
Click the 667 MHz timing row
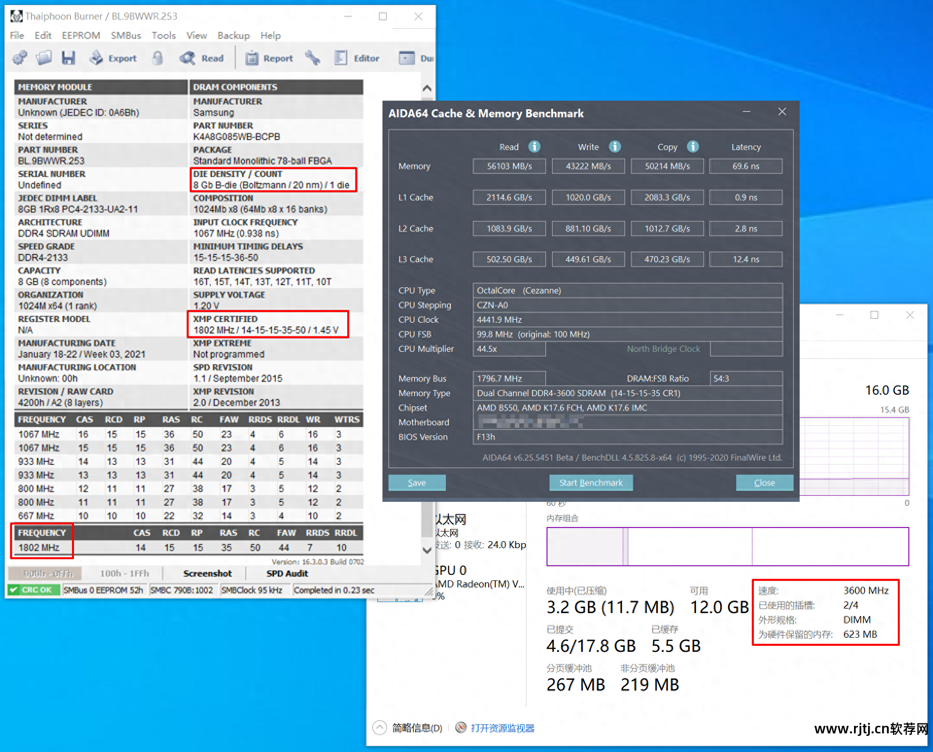click(188, 516)
